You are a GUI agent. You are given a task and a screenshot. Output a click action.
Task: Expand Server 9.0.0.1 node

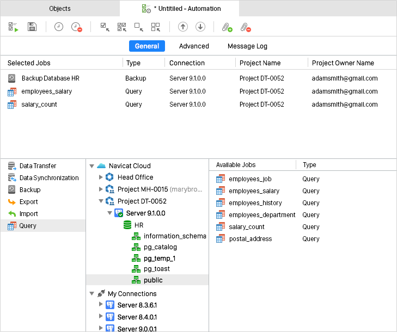101,328
